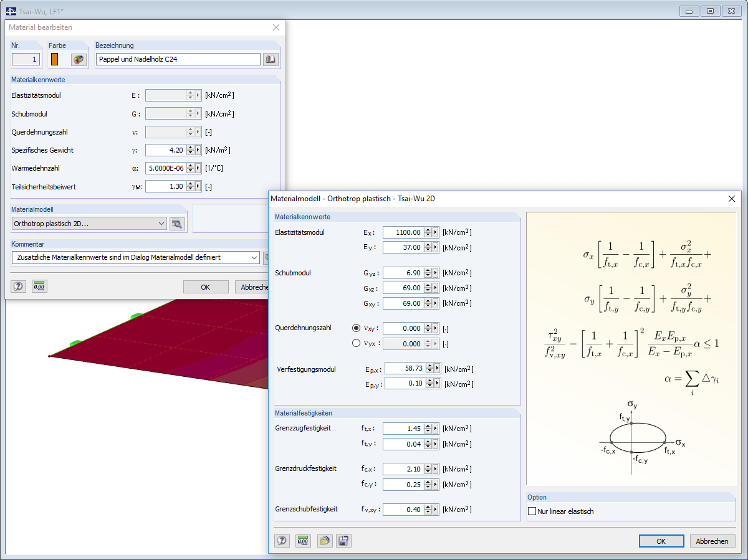Click the Ey Elastizitätsmodul value 37.00
This screenshot has height=560, width=748.
click(x=403, y=247)
